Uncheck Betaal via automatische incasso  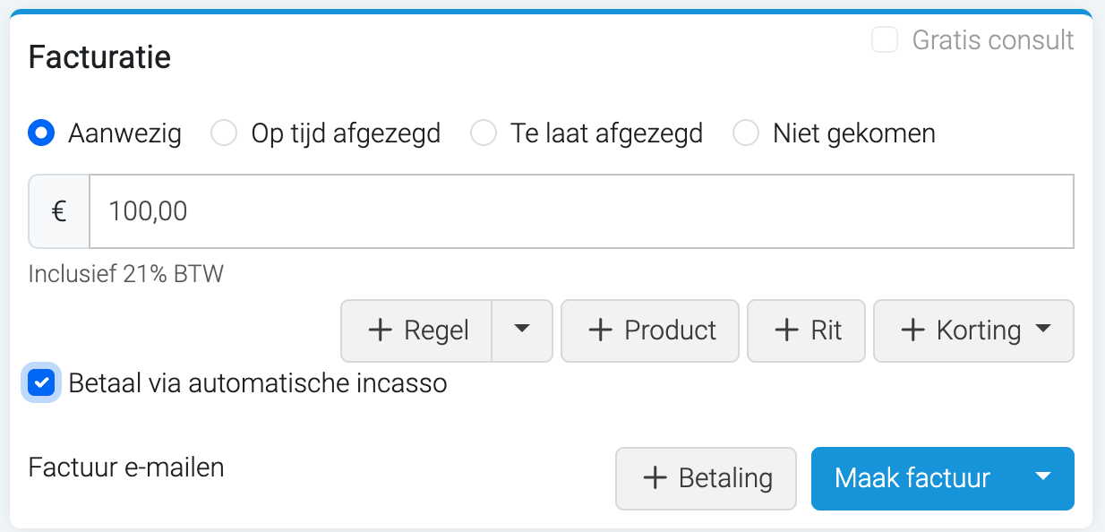pyautogui.click(x=41, y=383)
